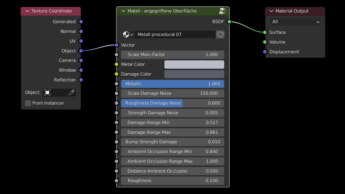345x194 pixels.
Task: Click the Surface input socket
Action: 265,32
